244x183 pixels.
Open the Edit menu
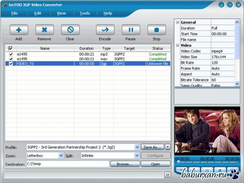tap(38, 13)
